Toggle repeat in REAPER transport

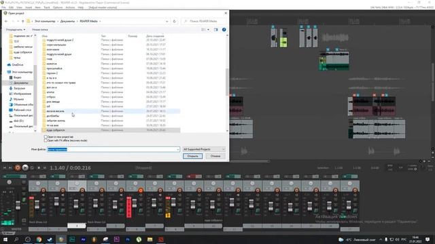[32, 167]
